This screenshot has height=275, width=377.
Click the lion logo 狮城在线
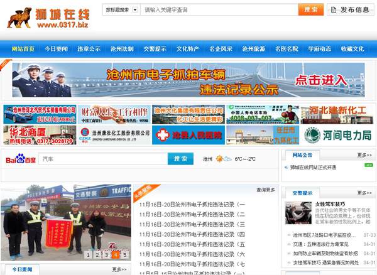48,18
